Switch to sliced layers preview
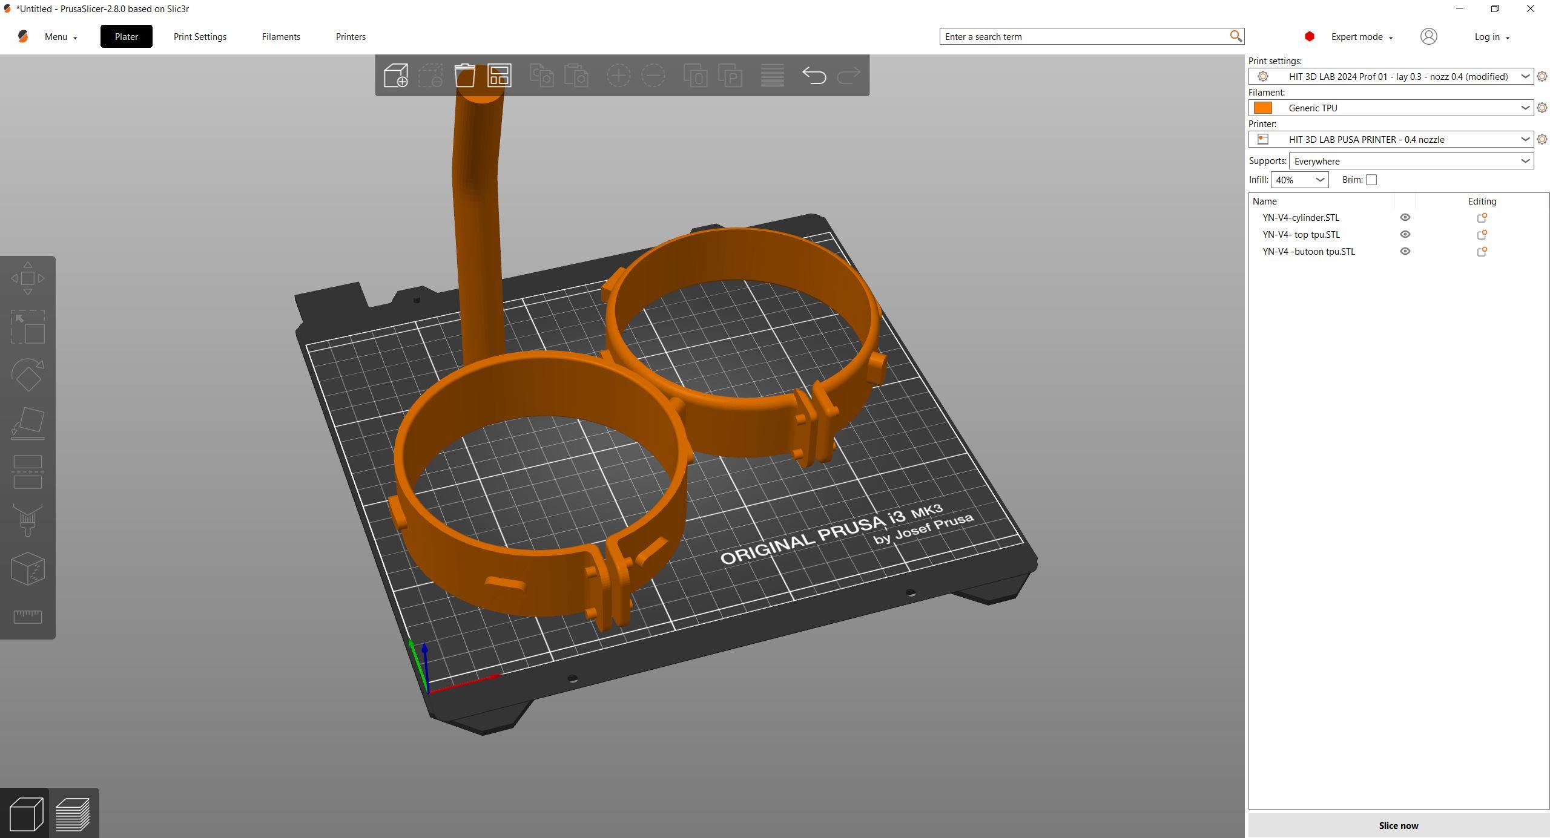 pyautogui.click(x=73, y=814)
